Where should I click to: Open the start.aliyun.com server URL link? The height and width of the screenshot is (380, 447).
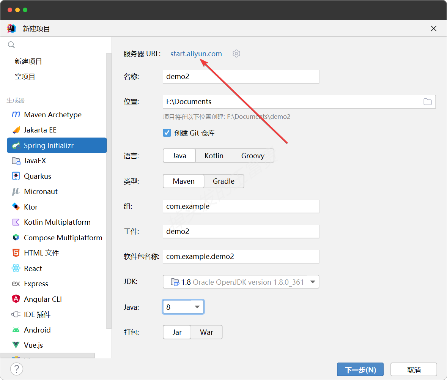[196, 54]
